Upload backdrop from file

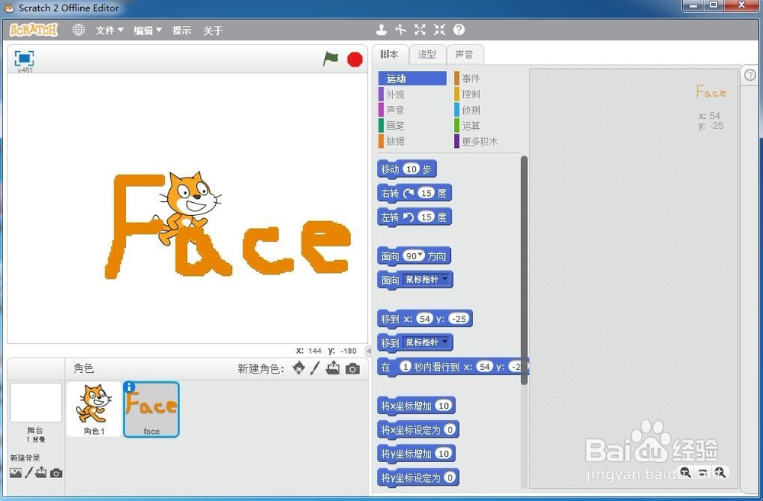click(41, 472)
